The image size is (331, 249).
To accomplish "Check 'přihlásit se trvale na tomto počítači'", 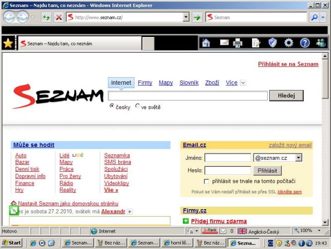I will coord(206,181).
